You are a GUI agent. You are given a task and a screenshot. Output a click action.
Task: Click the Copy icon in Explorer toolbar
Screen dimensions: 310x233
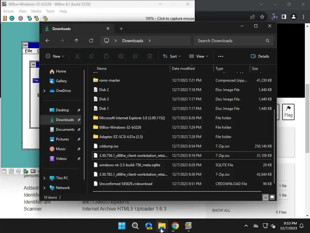click(91, 56)
